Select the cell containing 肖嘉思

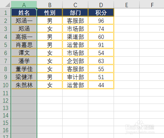point(24,45)
